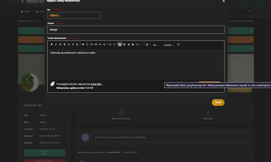Open the emoticon picker
Image resolution: width=271 pixels, height=162 pixels.
(104, 45)
